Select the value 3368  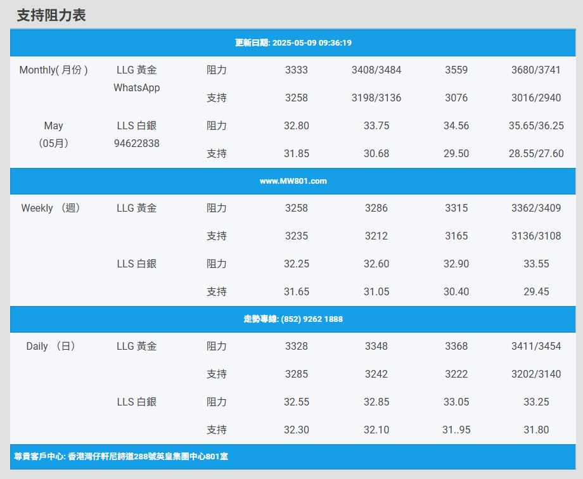456,346
